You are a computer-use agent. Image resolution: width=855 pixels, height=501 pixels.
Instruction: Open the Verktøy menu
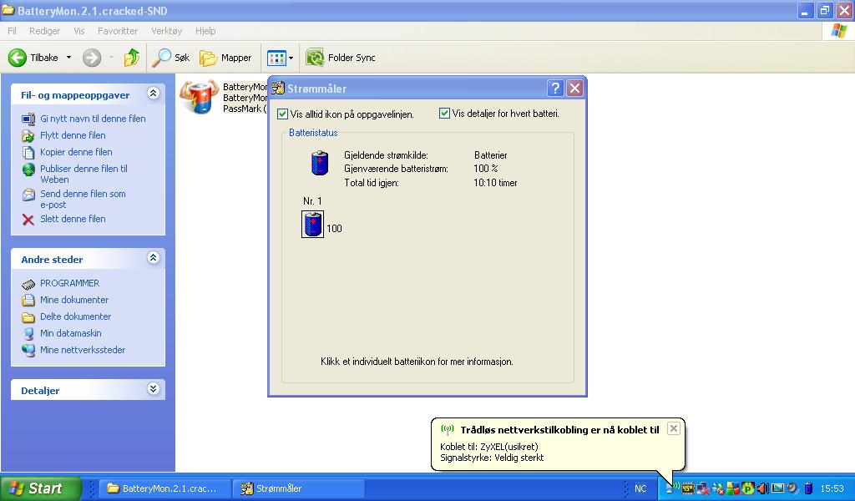[x=167, y=31]
